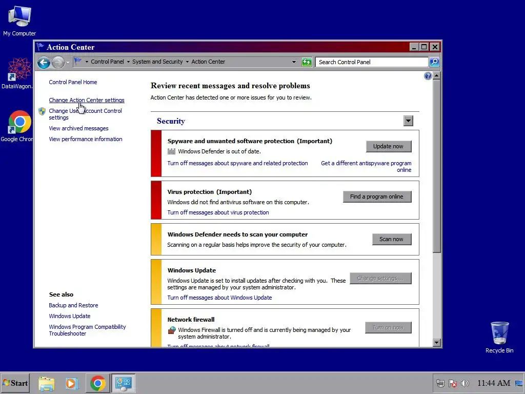Open the address bar history dropdown

294,62
